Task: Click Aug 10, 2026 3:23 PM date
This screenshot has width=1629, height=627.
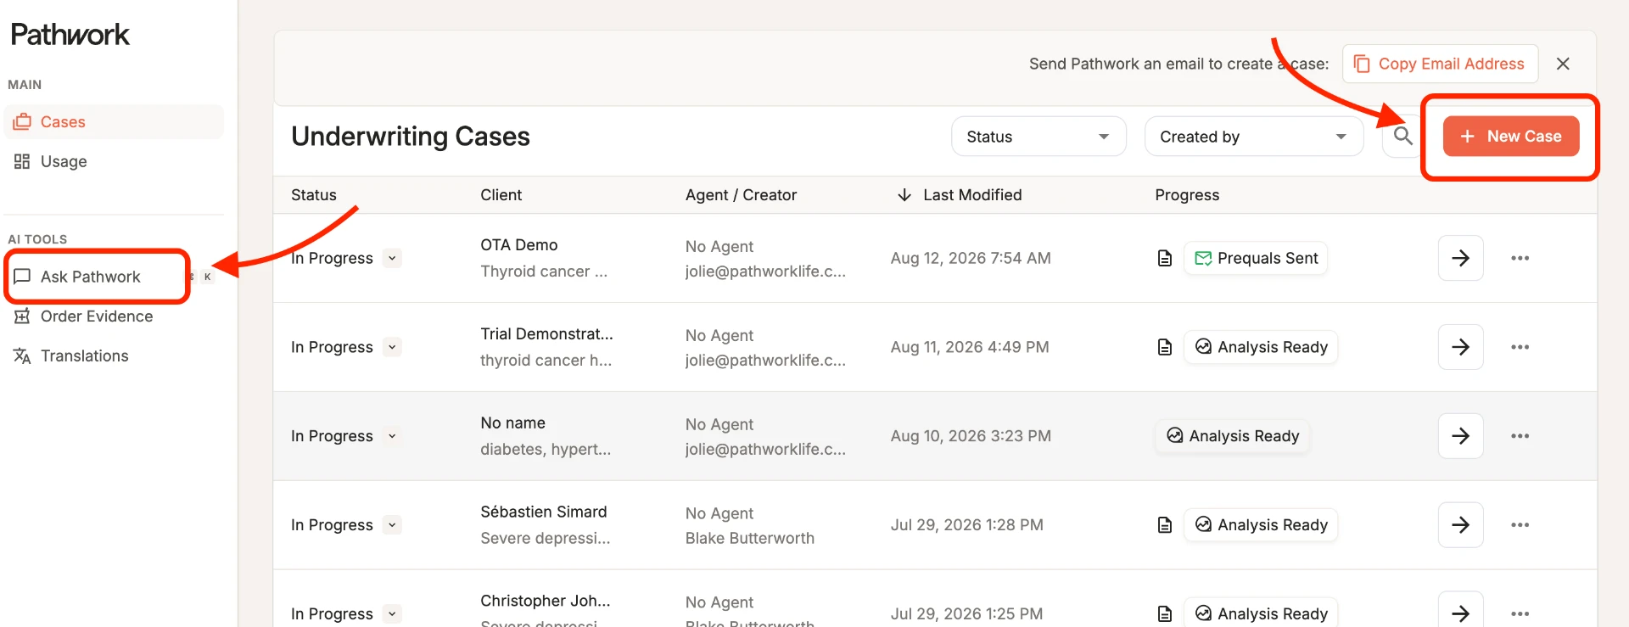Action: point(971,436)
